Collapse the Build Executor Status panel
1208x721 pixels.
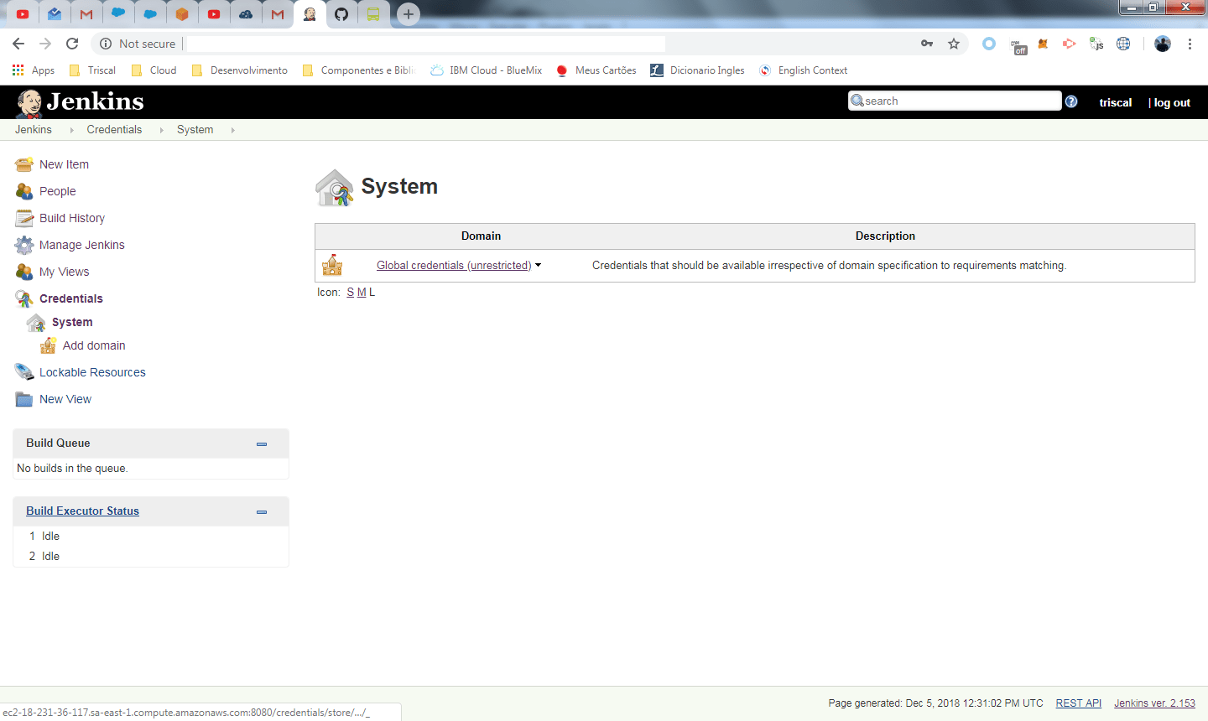262,511
